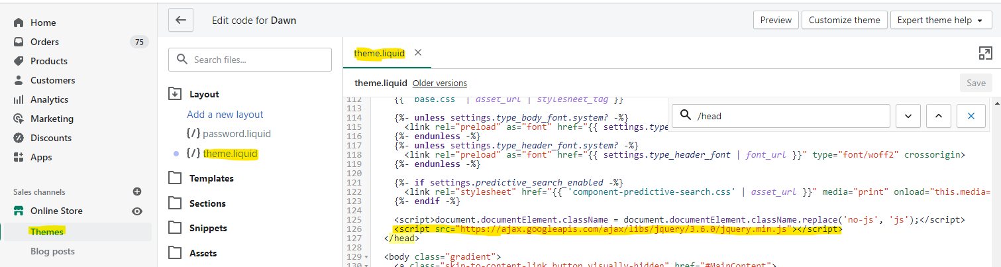Image resolution: width=1001 pixels, height=267 pixels.
Task: Collapse the Layout folder
Action: pyautogui.click(x=175, y=94)
